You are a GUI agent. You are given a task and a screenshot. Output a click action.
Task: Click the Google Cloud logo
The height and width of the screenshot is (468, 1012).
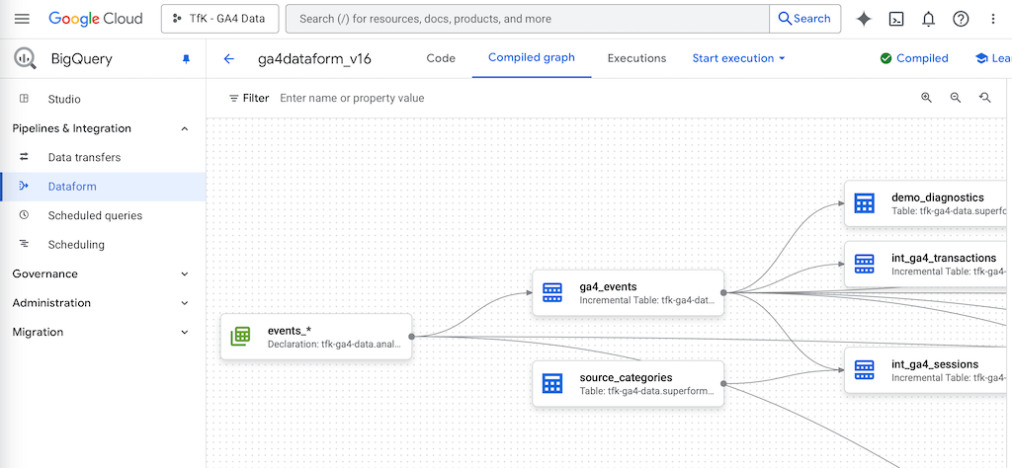[x=96, y=19]
